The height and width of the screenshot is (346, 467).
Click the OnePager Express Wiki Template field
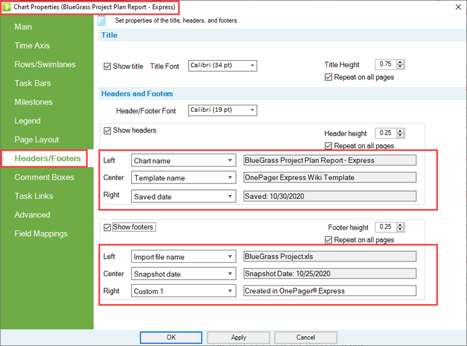pos(330,178)
